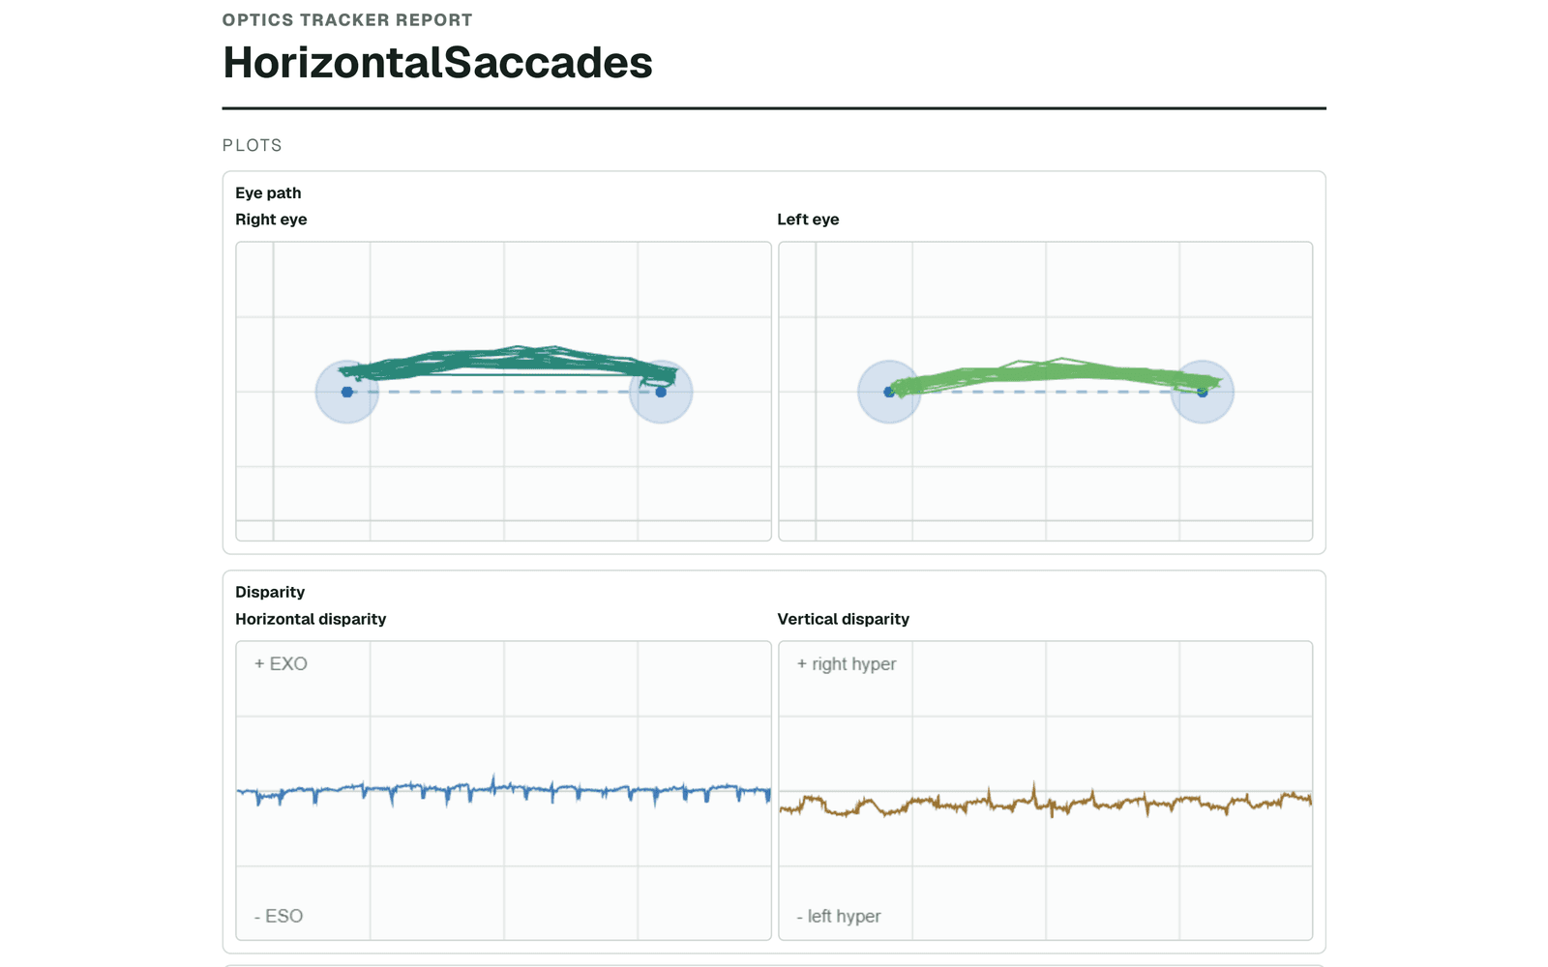Click the HorizontalSaccades report title
The height and width of the screenshot is (967, 1548).
437,63
